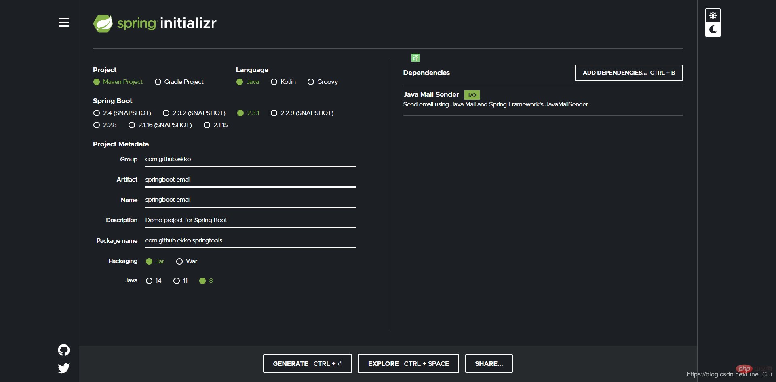Switch to dark theme moon icon

coord(713,29)
